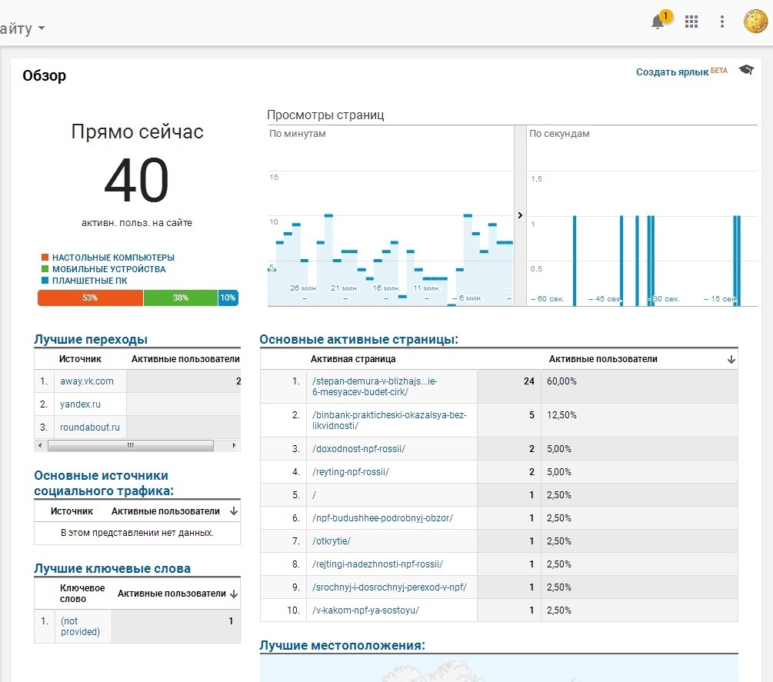Image resolution: width=773 pixels, height=682 pixels.
Task: Sort active pages by Активные пользователи arrow
Action: click(731, 359)
